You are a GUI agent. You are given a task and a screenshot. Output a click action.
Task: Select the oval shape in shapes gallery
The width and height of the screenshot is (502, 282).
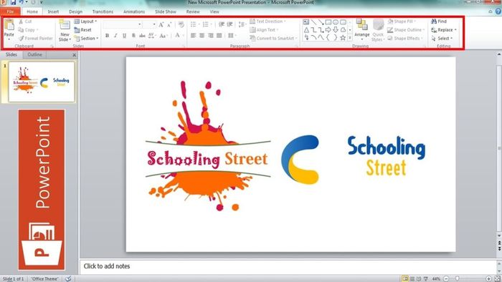(x=336, y=22)
